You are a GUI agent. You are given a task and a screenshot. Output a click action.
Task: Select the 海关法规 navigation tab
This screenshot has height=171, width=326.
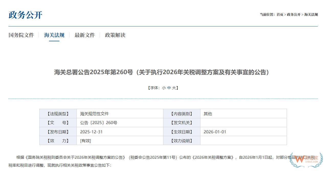[x=54, y=35]
